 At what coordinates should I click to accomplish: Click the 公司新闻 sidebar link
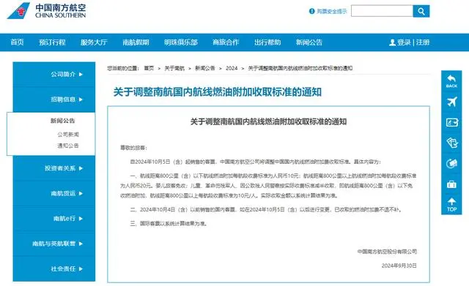68,135
